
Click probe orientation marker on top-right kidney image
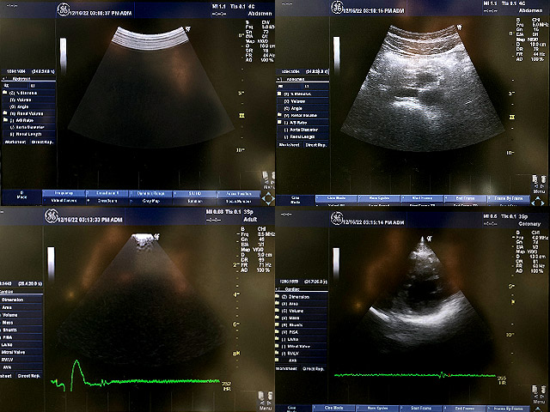tap(459, 27)
